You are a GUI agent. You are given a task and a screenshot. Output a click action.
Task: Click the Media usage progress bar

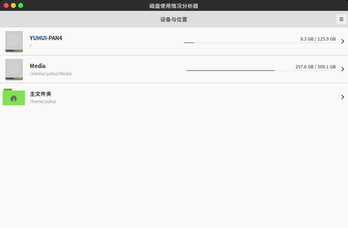coord(261,71)
